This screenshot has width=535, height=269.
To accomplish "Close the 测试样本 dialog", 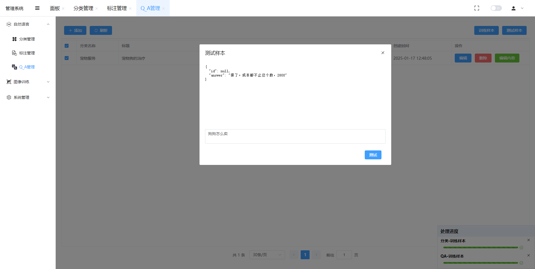I will point(383,53).
